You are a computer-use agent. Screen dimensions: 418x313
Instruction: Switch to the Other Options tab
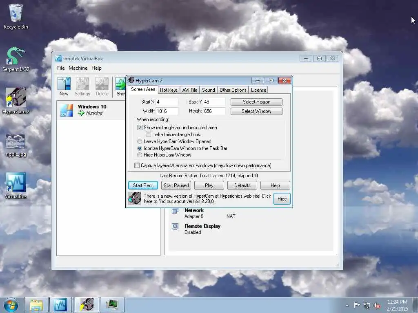coord(233,90)
